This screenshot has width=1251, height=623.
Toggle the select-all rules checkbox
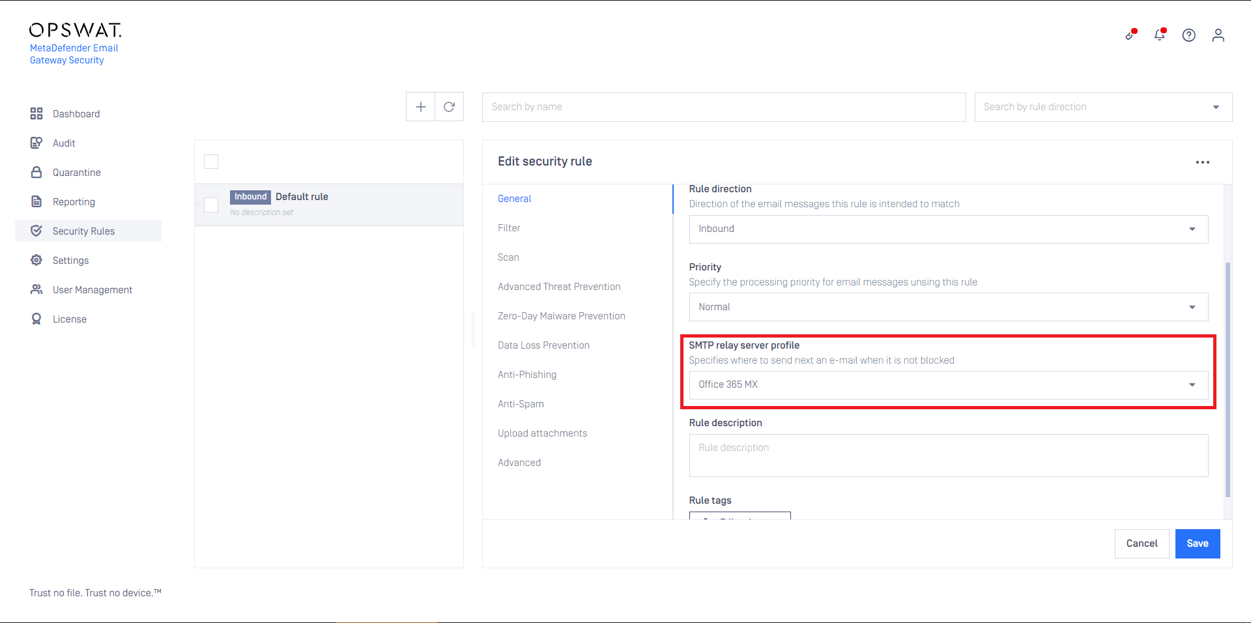[x=211, y=162]
